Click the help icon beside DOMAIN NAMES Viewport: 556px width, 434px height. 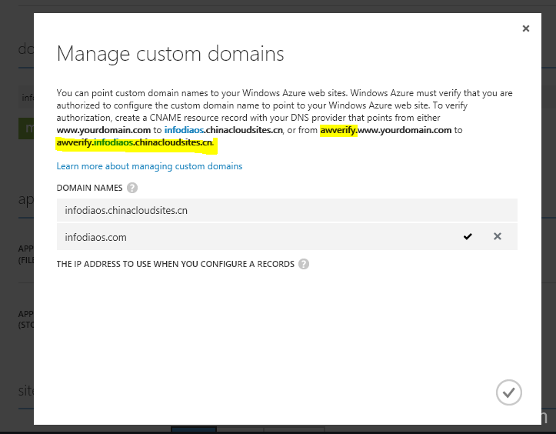point(132,188)
